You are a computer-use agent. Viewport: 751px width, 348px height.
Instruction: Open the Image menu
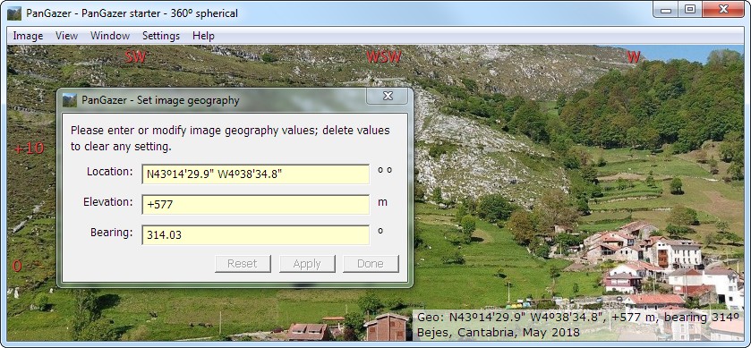point(28,36)
